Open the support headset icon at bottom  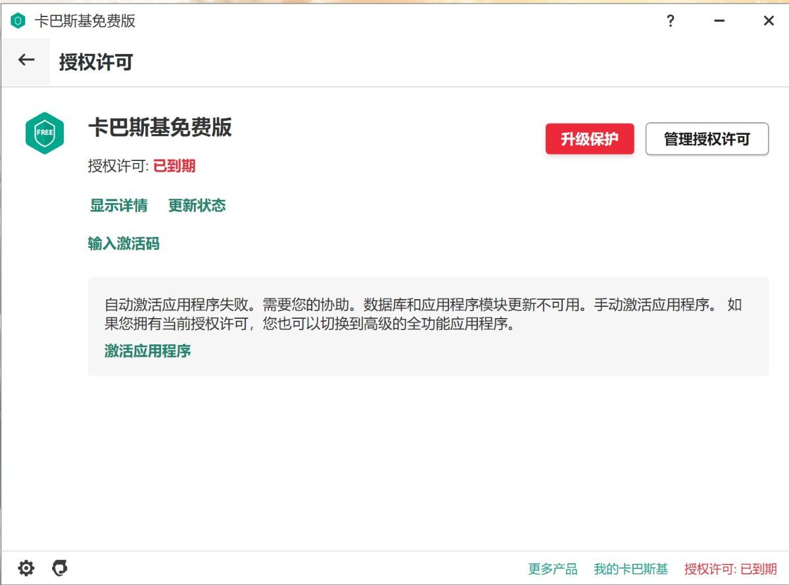60,568
